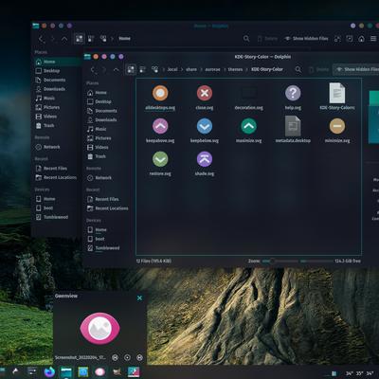Select the help.svg file
The image size is (379, 379).
(x=293, y=98)
